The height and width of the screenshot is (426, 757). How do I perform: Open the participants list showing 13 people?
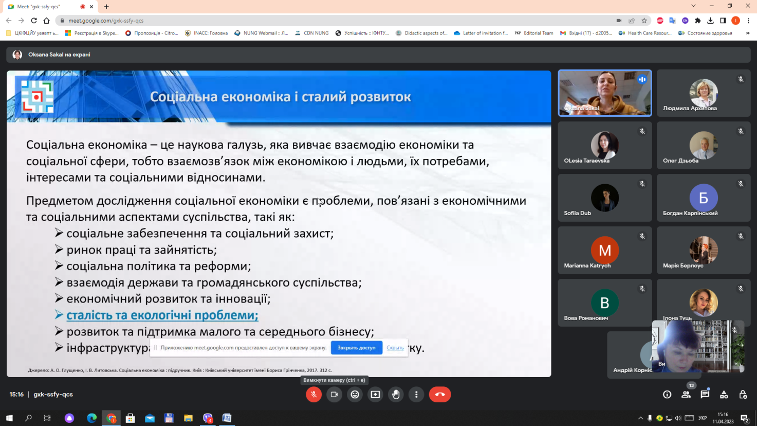tap(686, 394)
